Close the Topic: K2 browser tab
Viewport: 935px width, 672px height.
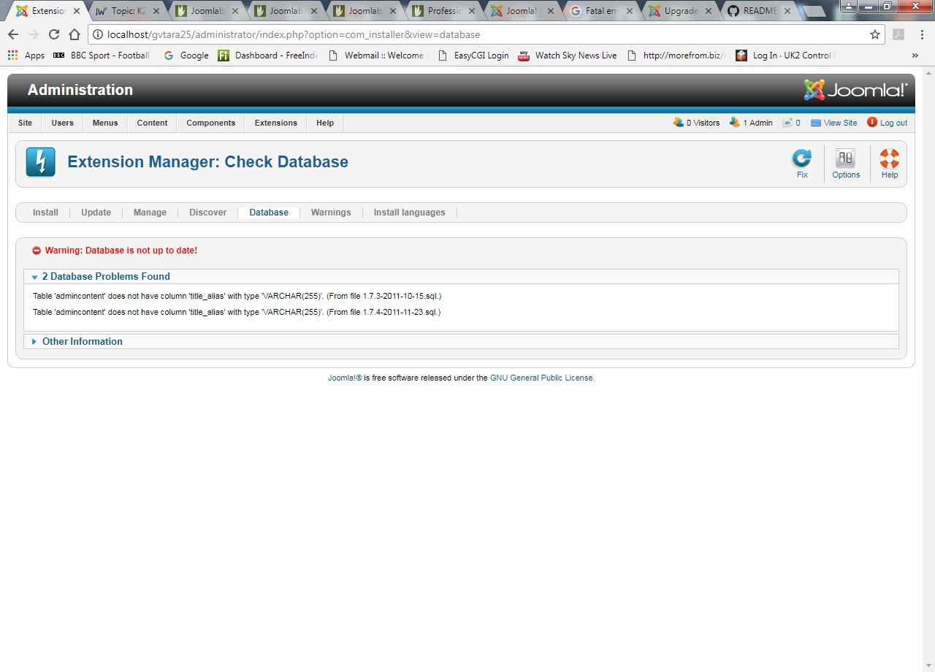pos(156,11)
